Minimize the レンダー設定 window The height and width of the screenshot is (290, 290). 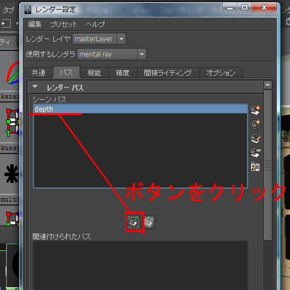(x=230, y=8)
